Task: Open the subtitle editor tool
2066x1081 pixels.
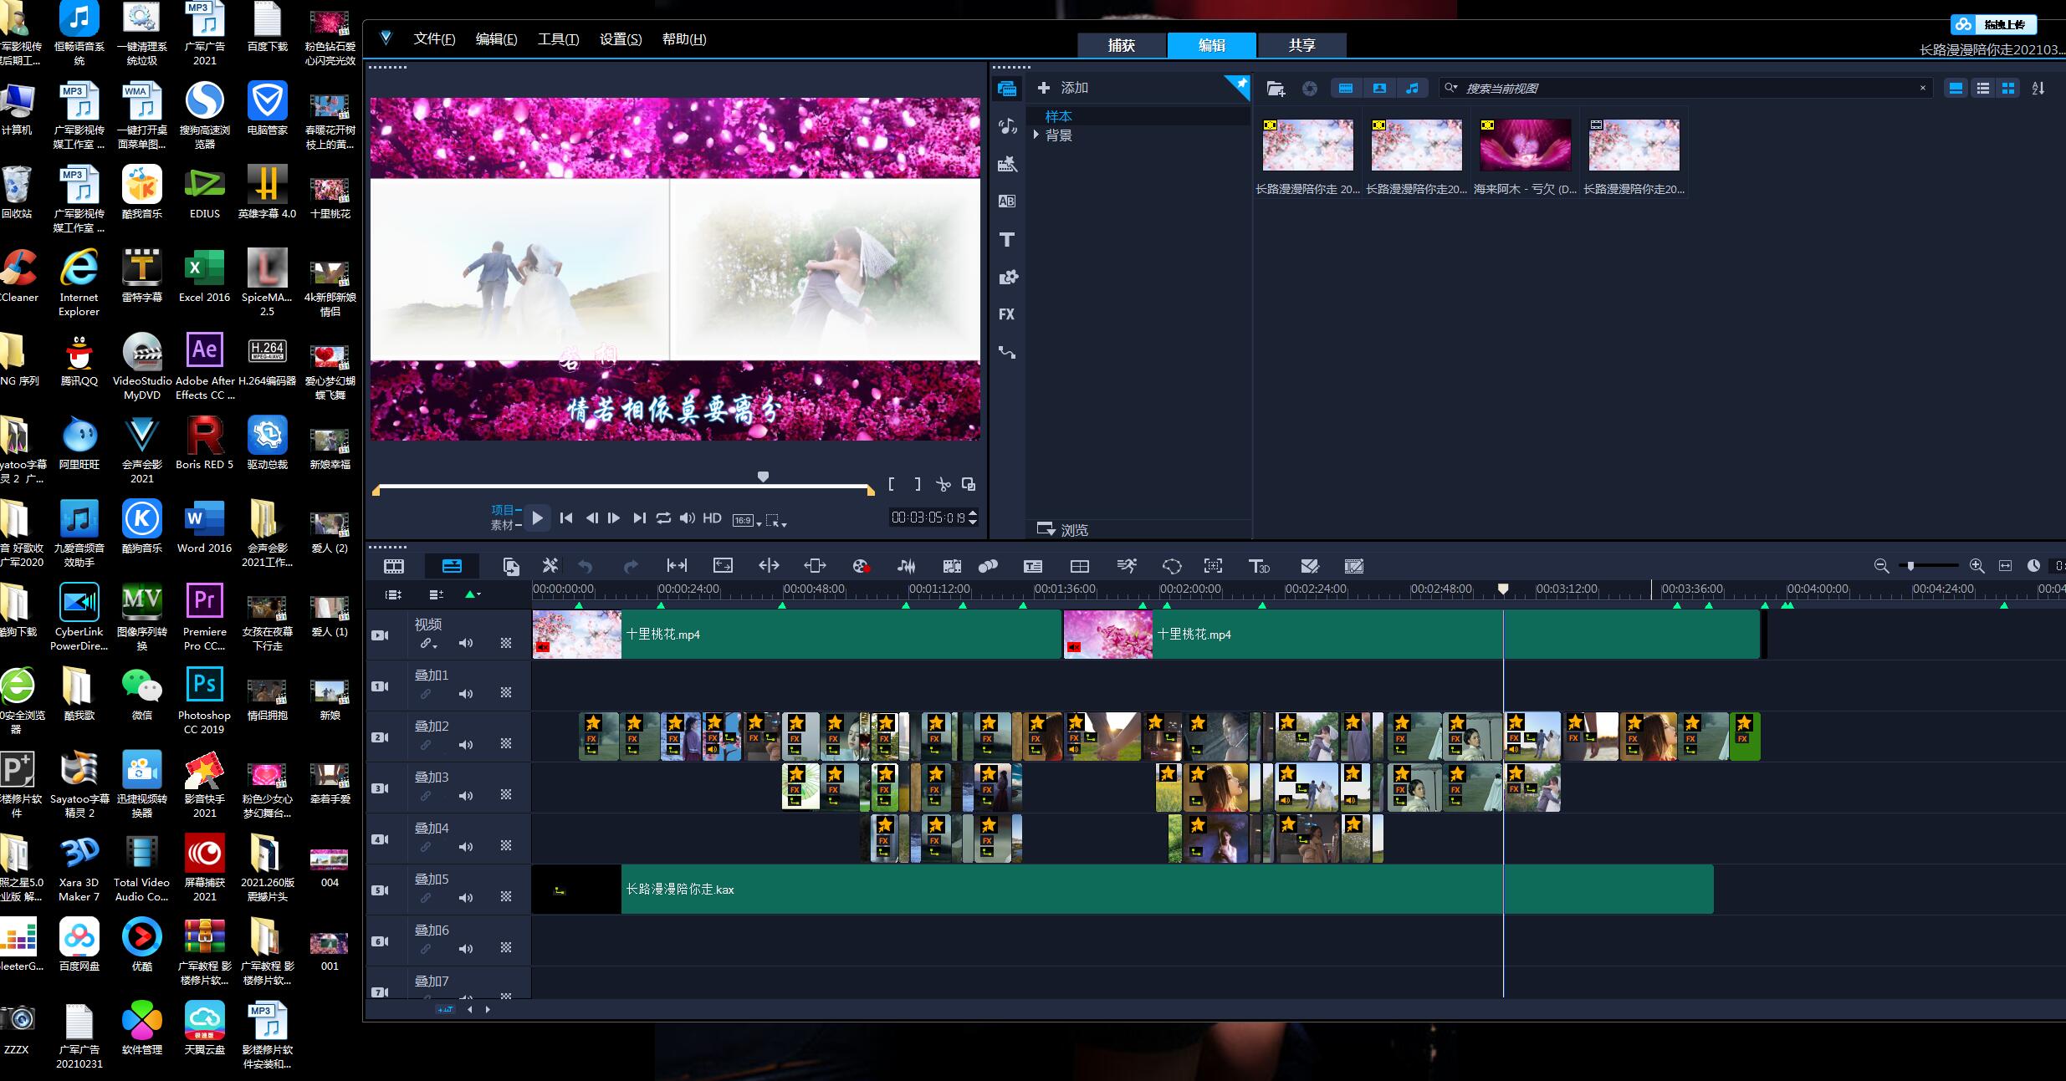Action: coord(1033,566)
